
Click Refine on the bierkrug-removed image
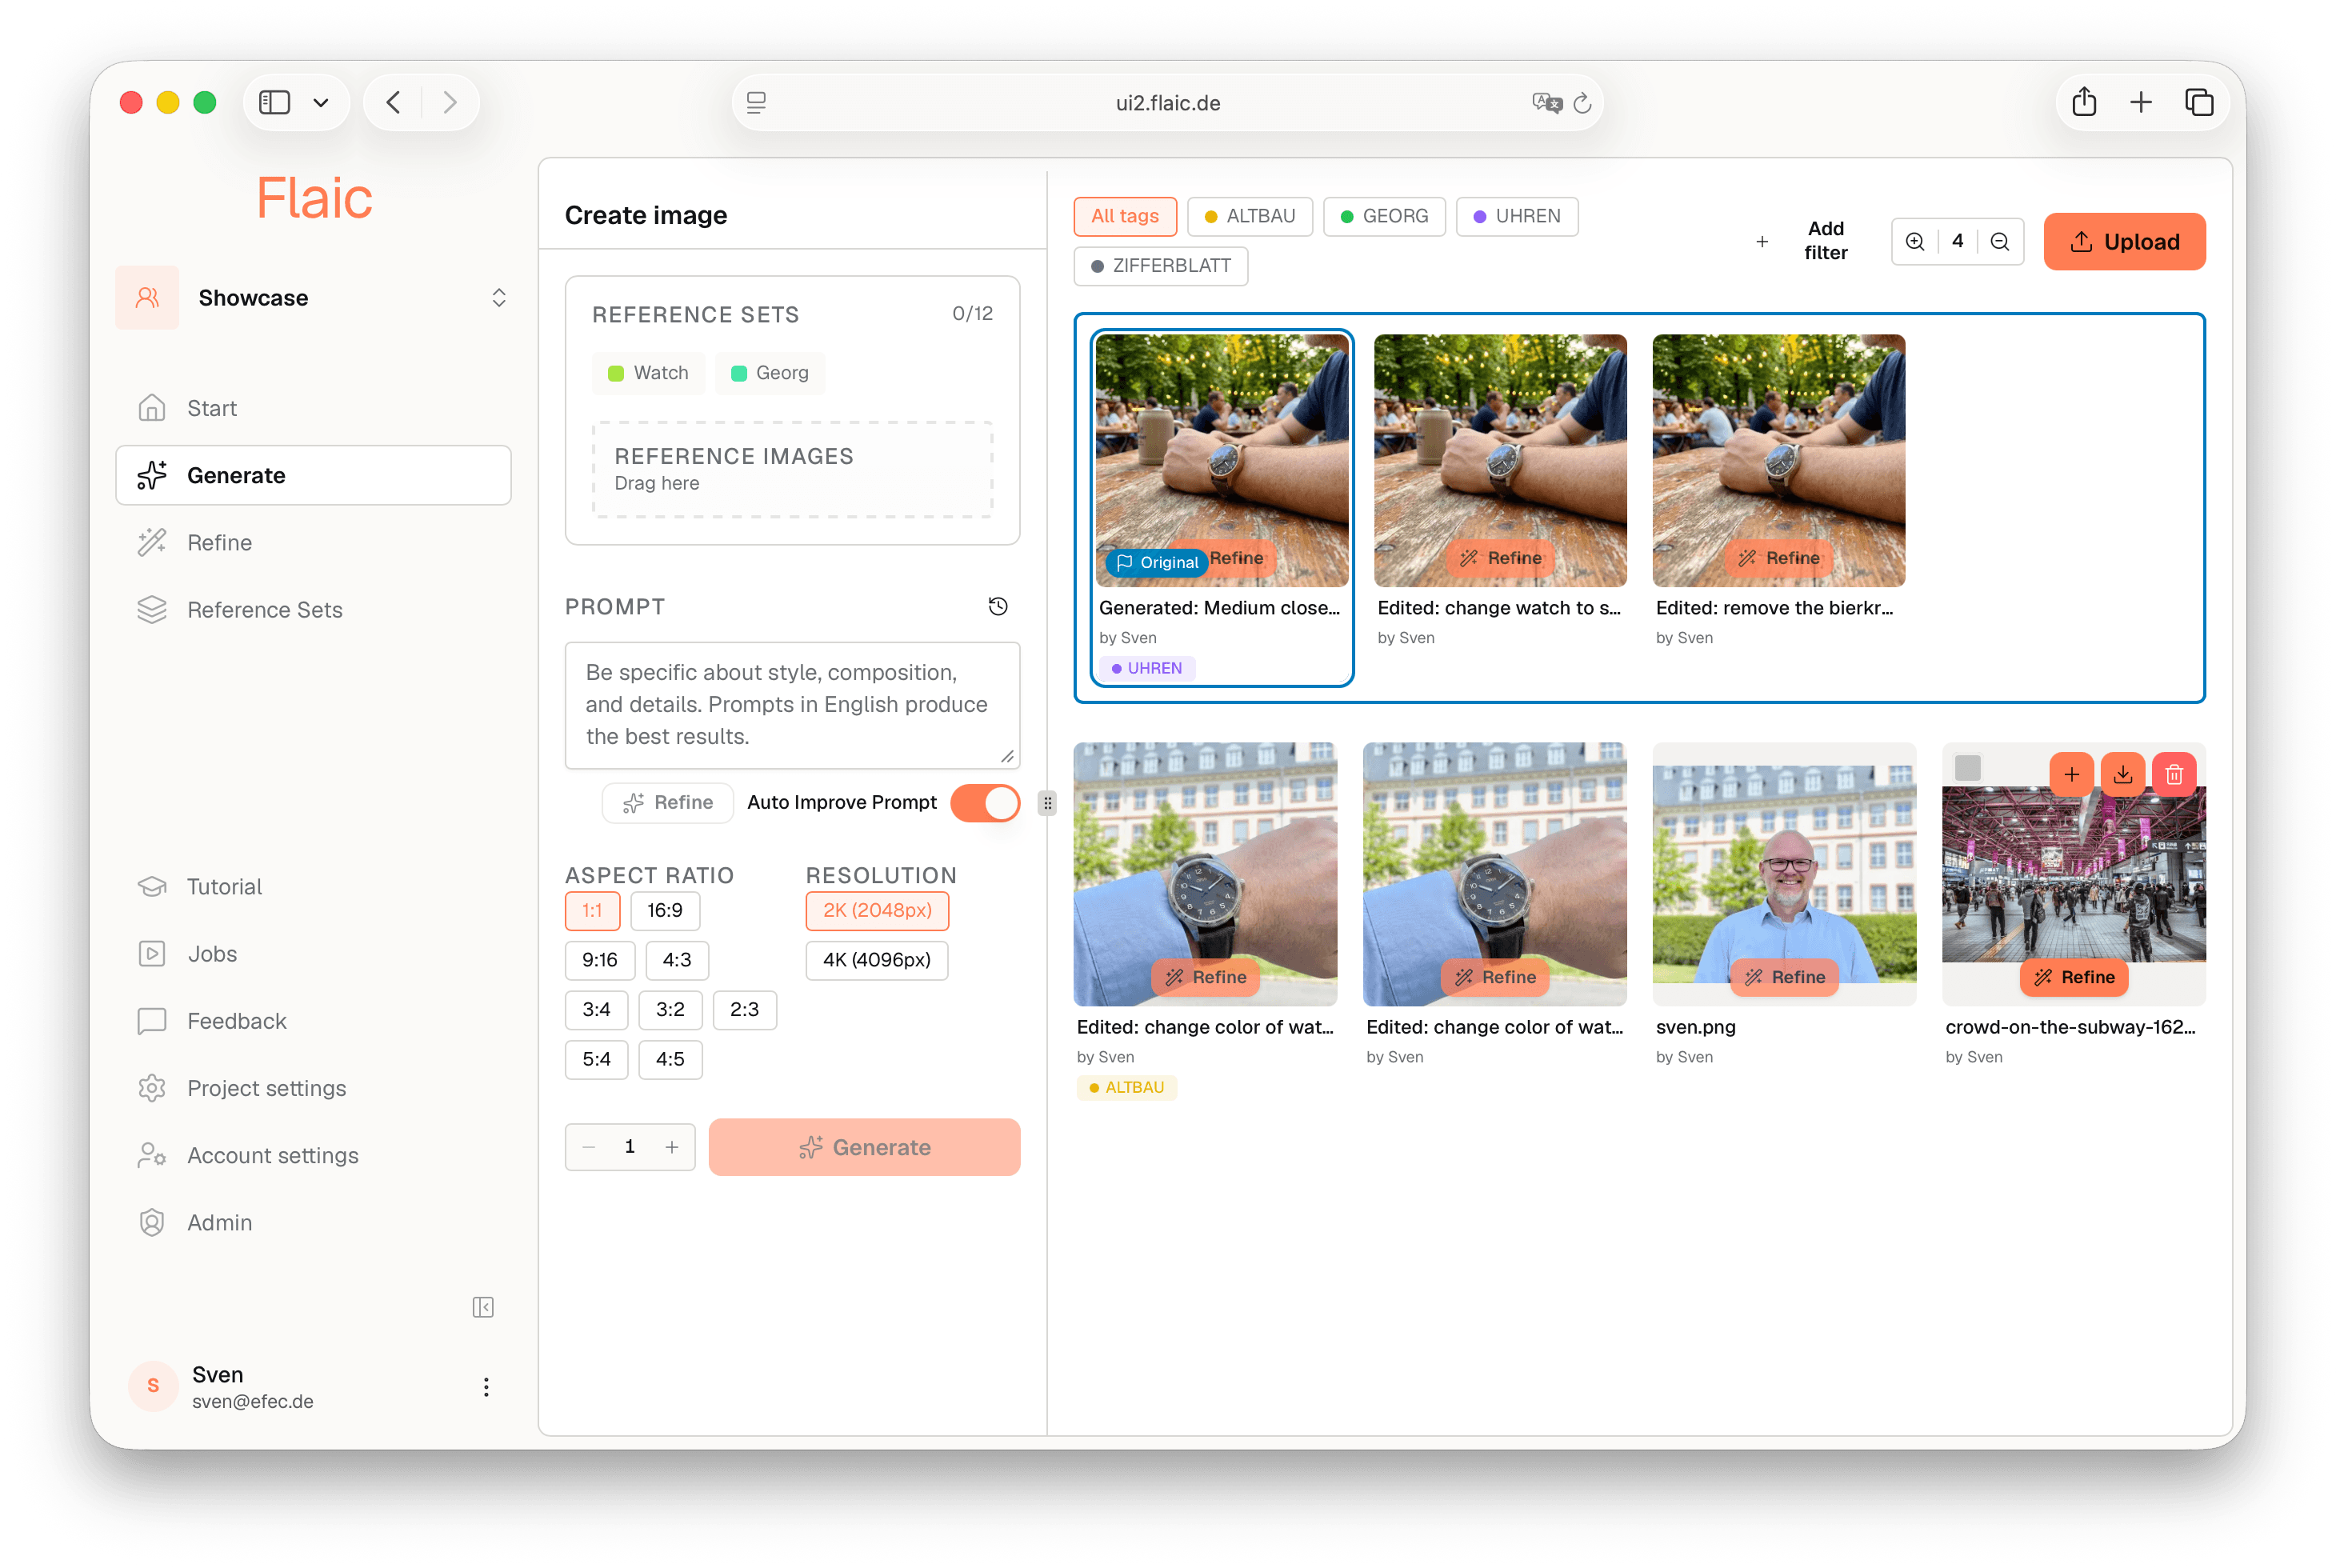1779,558
